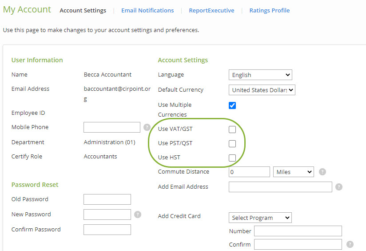Open the Language dropdown
This screenshot has width=366, height=251.
260,75
